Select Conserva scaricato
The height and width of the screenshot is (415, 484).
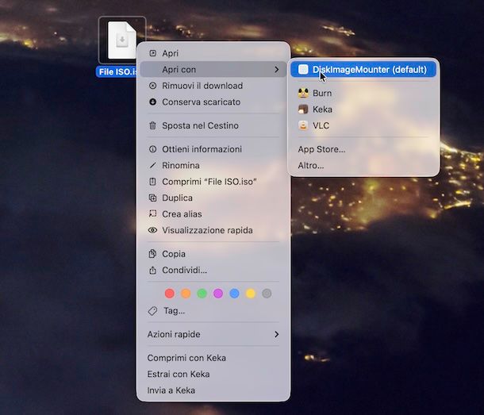click(x=213, y=102)
